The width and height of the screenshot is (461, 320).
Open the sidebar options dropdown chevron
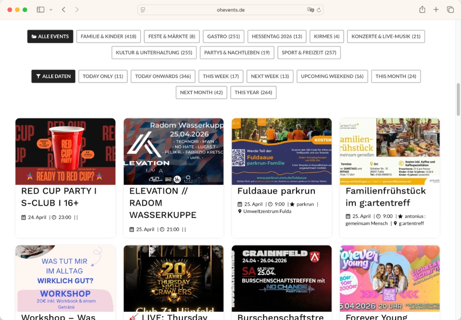point(51,10)
